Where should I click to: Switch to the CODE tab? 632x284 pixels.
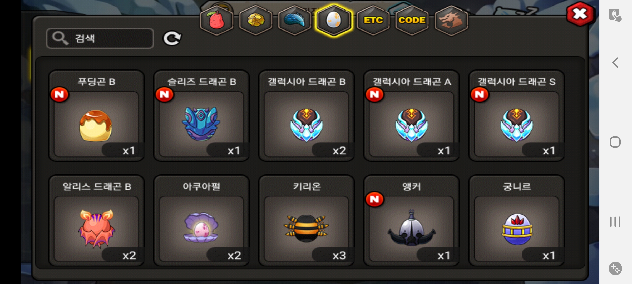(412, 21)
